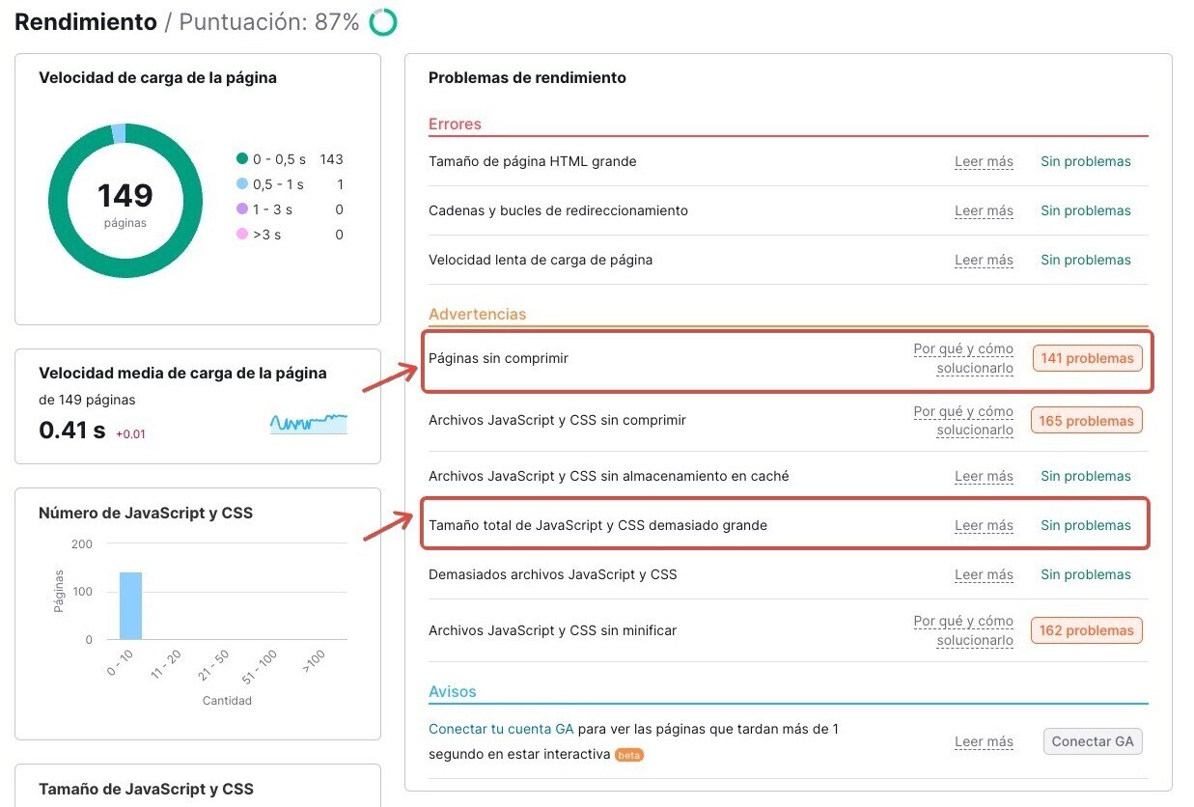
Task: Click the blue 0 - 10 bar in chart
Action: 130,605
